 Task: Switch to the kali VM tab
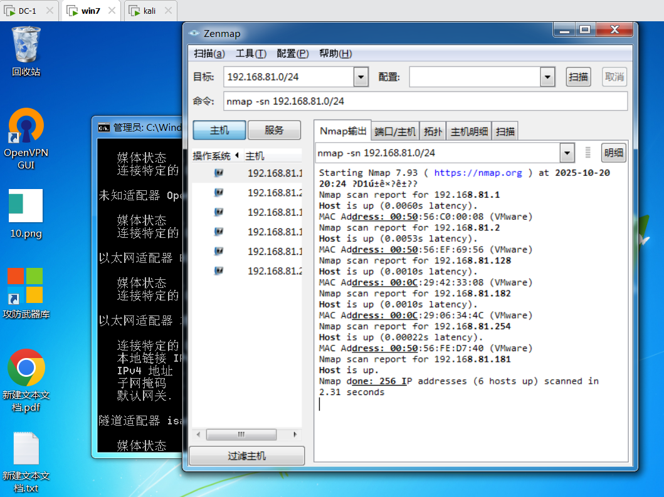click(149, 11)
